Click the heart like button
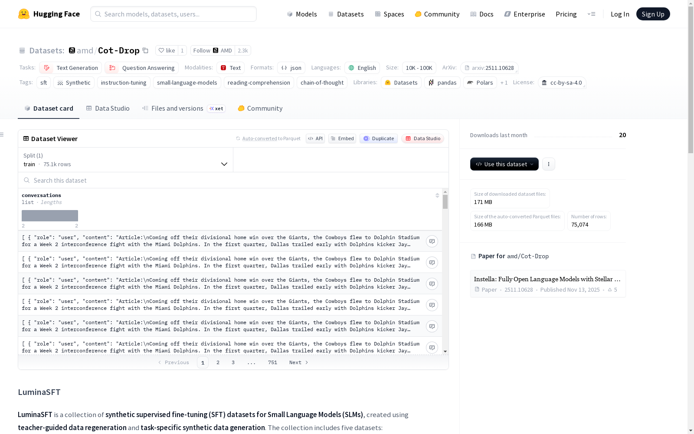Image resolution: width=694 pixels, height=434 pixels. pyautogui.click(x=167, y=50)
